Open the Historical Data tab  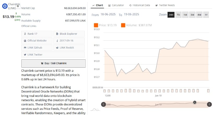140,5
